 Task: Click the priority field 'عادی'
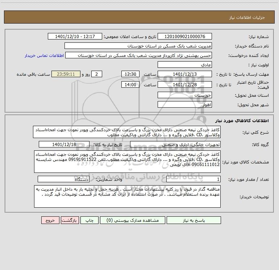pyautogui.click(x=185, y=65)
